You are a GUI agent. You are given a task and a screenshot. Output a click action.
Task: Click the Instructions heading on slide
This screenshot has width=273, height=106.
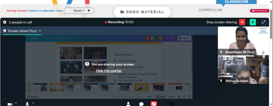tap(123, 55)
